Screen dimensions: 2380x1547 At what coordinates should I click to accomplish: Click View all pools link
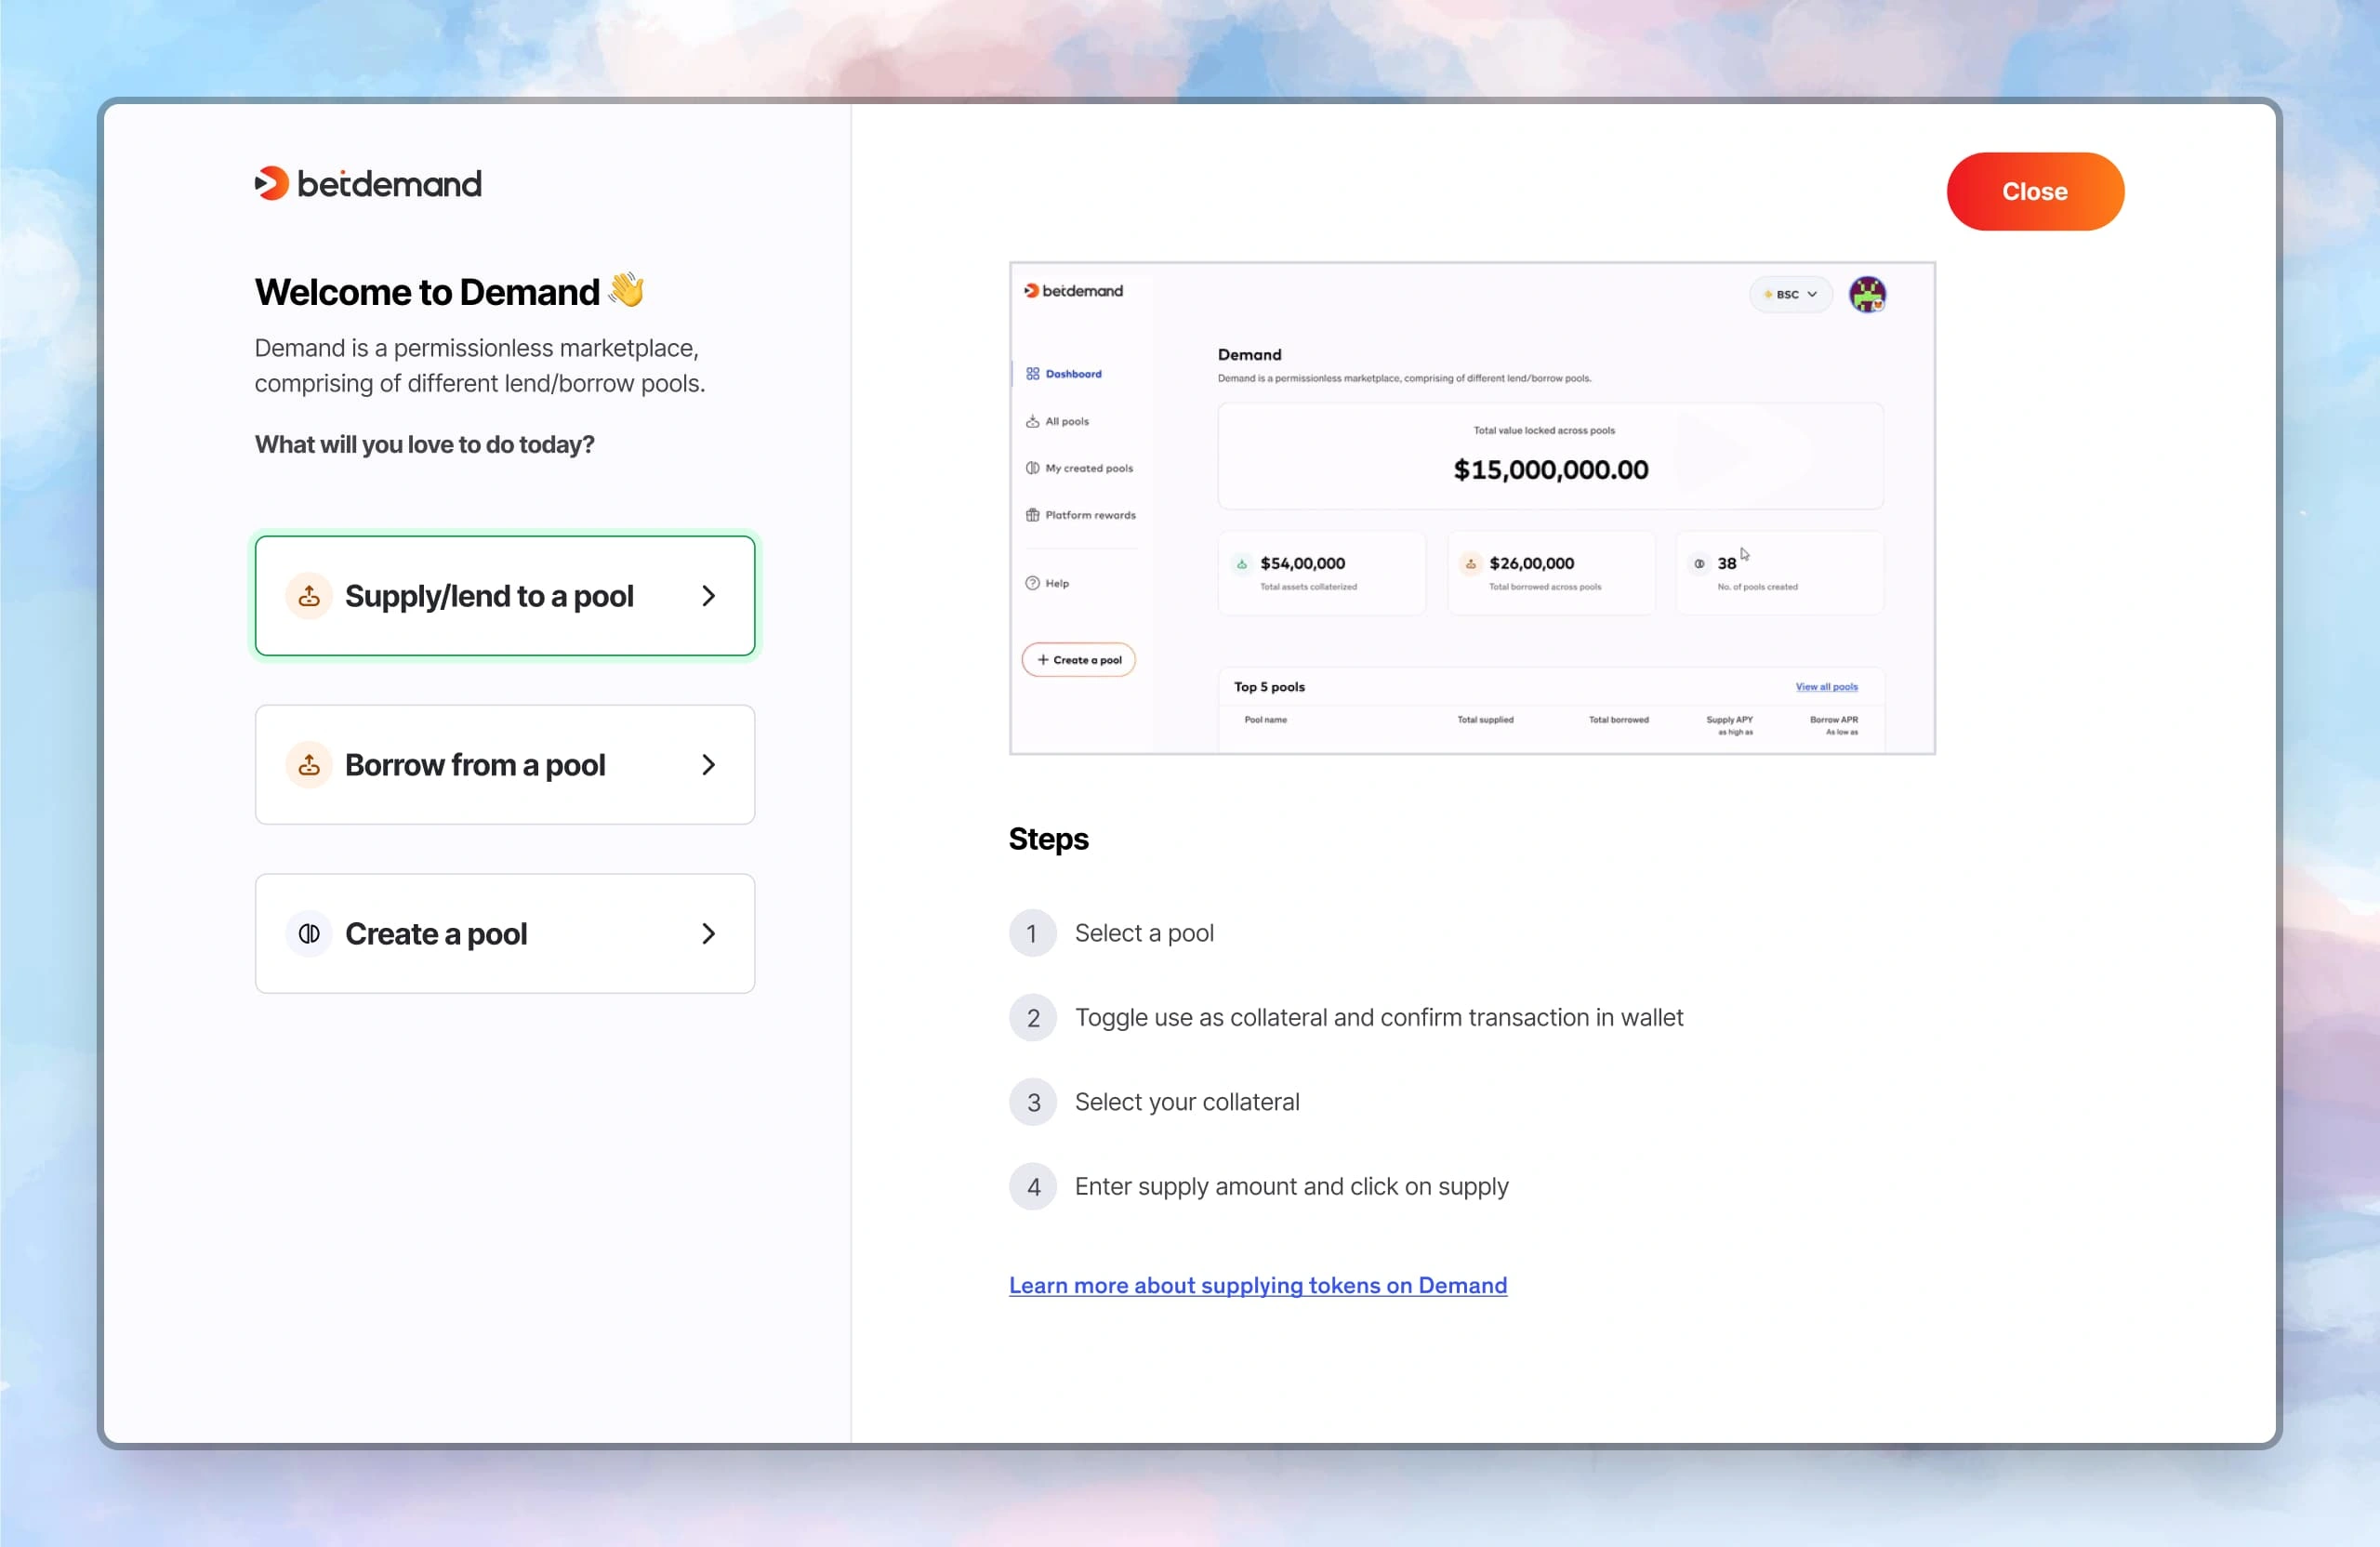coord(1827,687)
